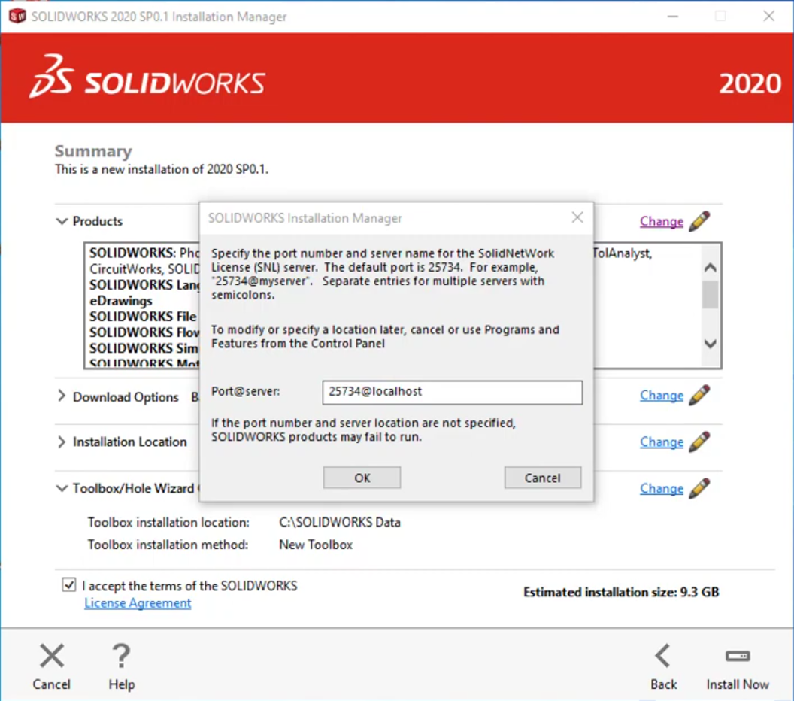Click into the Port@server text field
Screen dimensions: 794x701
point(453,392)
